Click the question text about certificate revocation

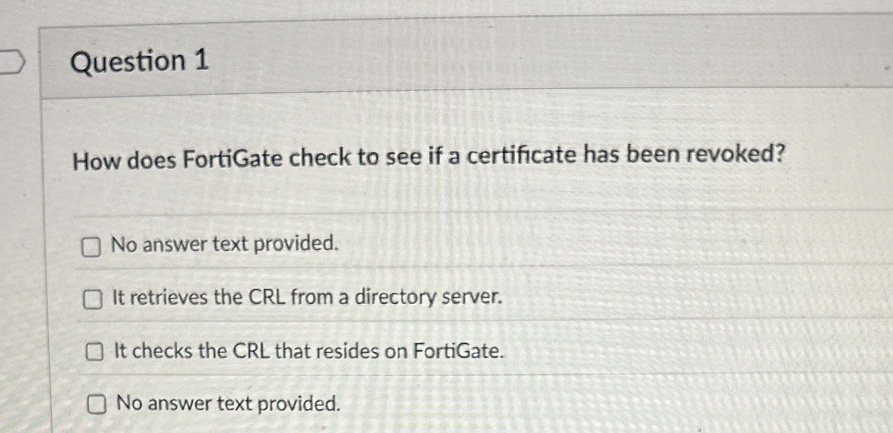pos(380,156)
